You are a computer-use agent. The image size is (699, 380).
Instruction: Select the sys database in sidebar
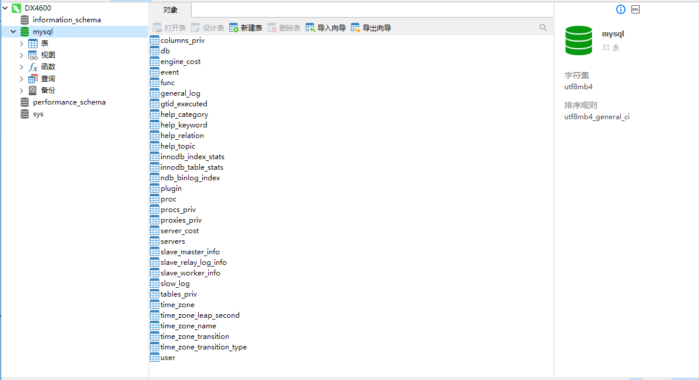tap(38, 114)
